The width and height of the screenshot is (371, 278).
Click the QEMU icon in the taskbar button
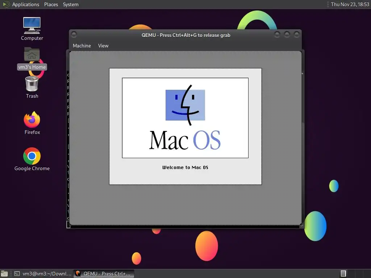78,274
